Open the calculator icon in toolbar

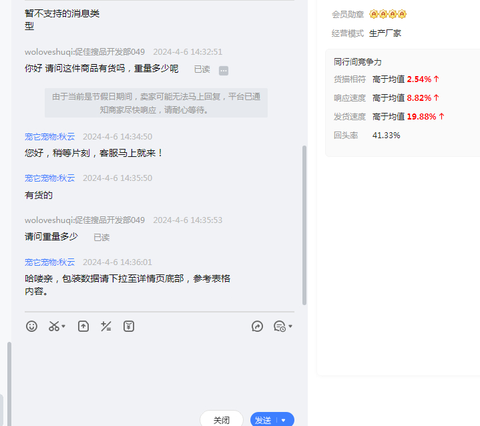click(105, 327)
